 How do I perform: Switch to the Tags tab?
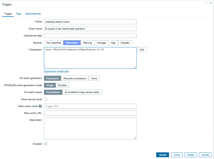pos(18,14)
